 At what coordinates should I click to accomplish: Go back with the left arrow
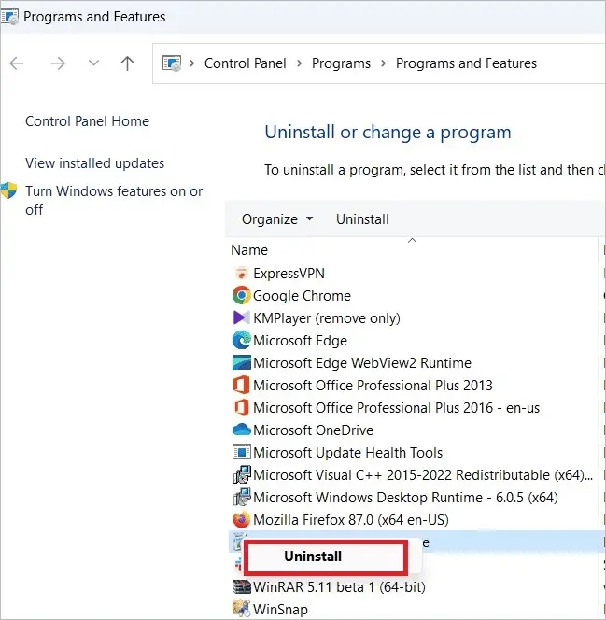(x=17, y=63)
